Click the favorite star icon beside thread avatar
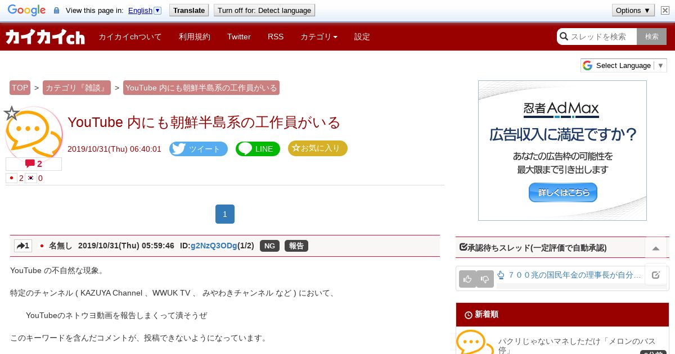Viewport: 675px width, 354px height. point(12,114)
